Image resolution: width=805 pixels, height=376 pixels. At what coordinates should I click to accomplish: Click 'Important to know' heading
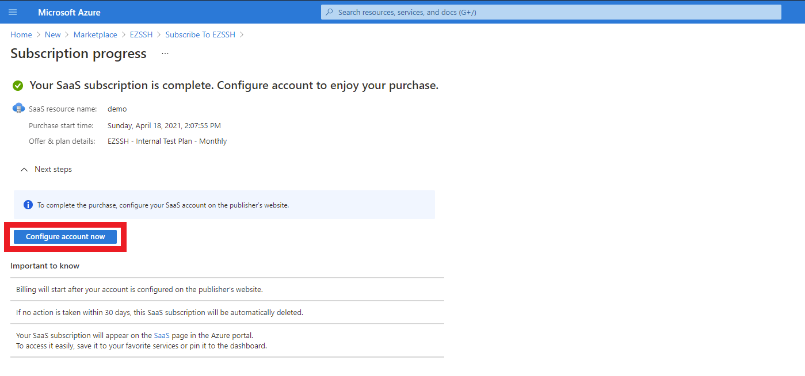point(45,266)
